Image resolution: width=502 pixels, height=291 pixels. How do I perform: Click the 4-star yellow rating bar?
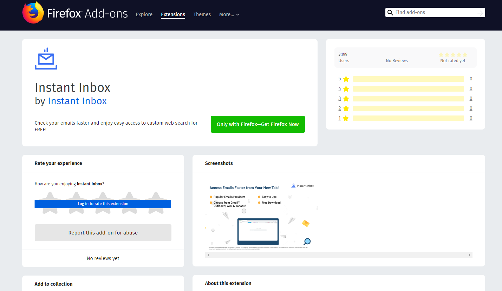[x=408, y=89]
